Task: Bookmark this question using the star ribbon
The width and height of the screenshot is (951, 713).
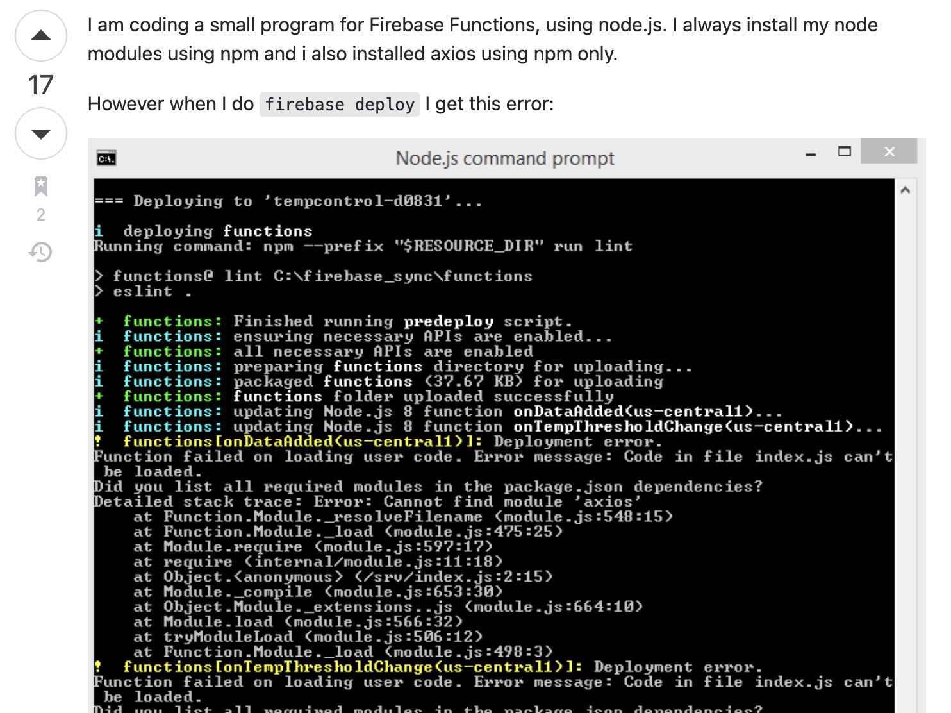Action: click(40, 185)
